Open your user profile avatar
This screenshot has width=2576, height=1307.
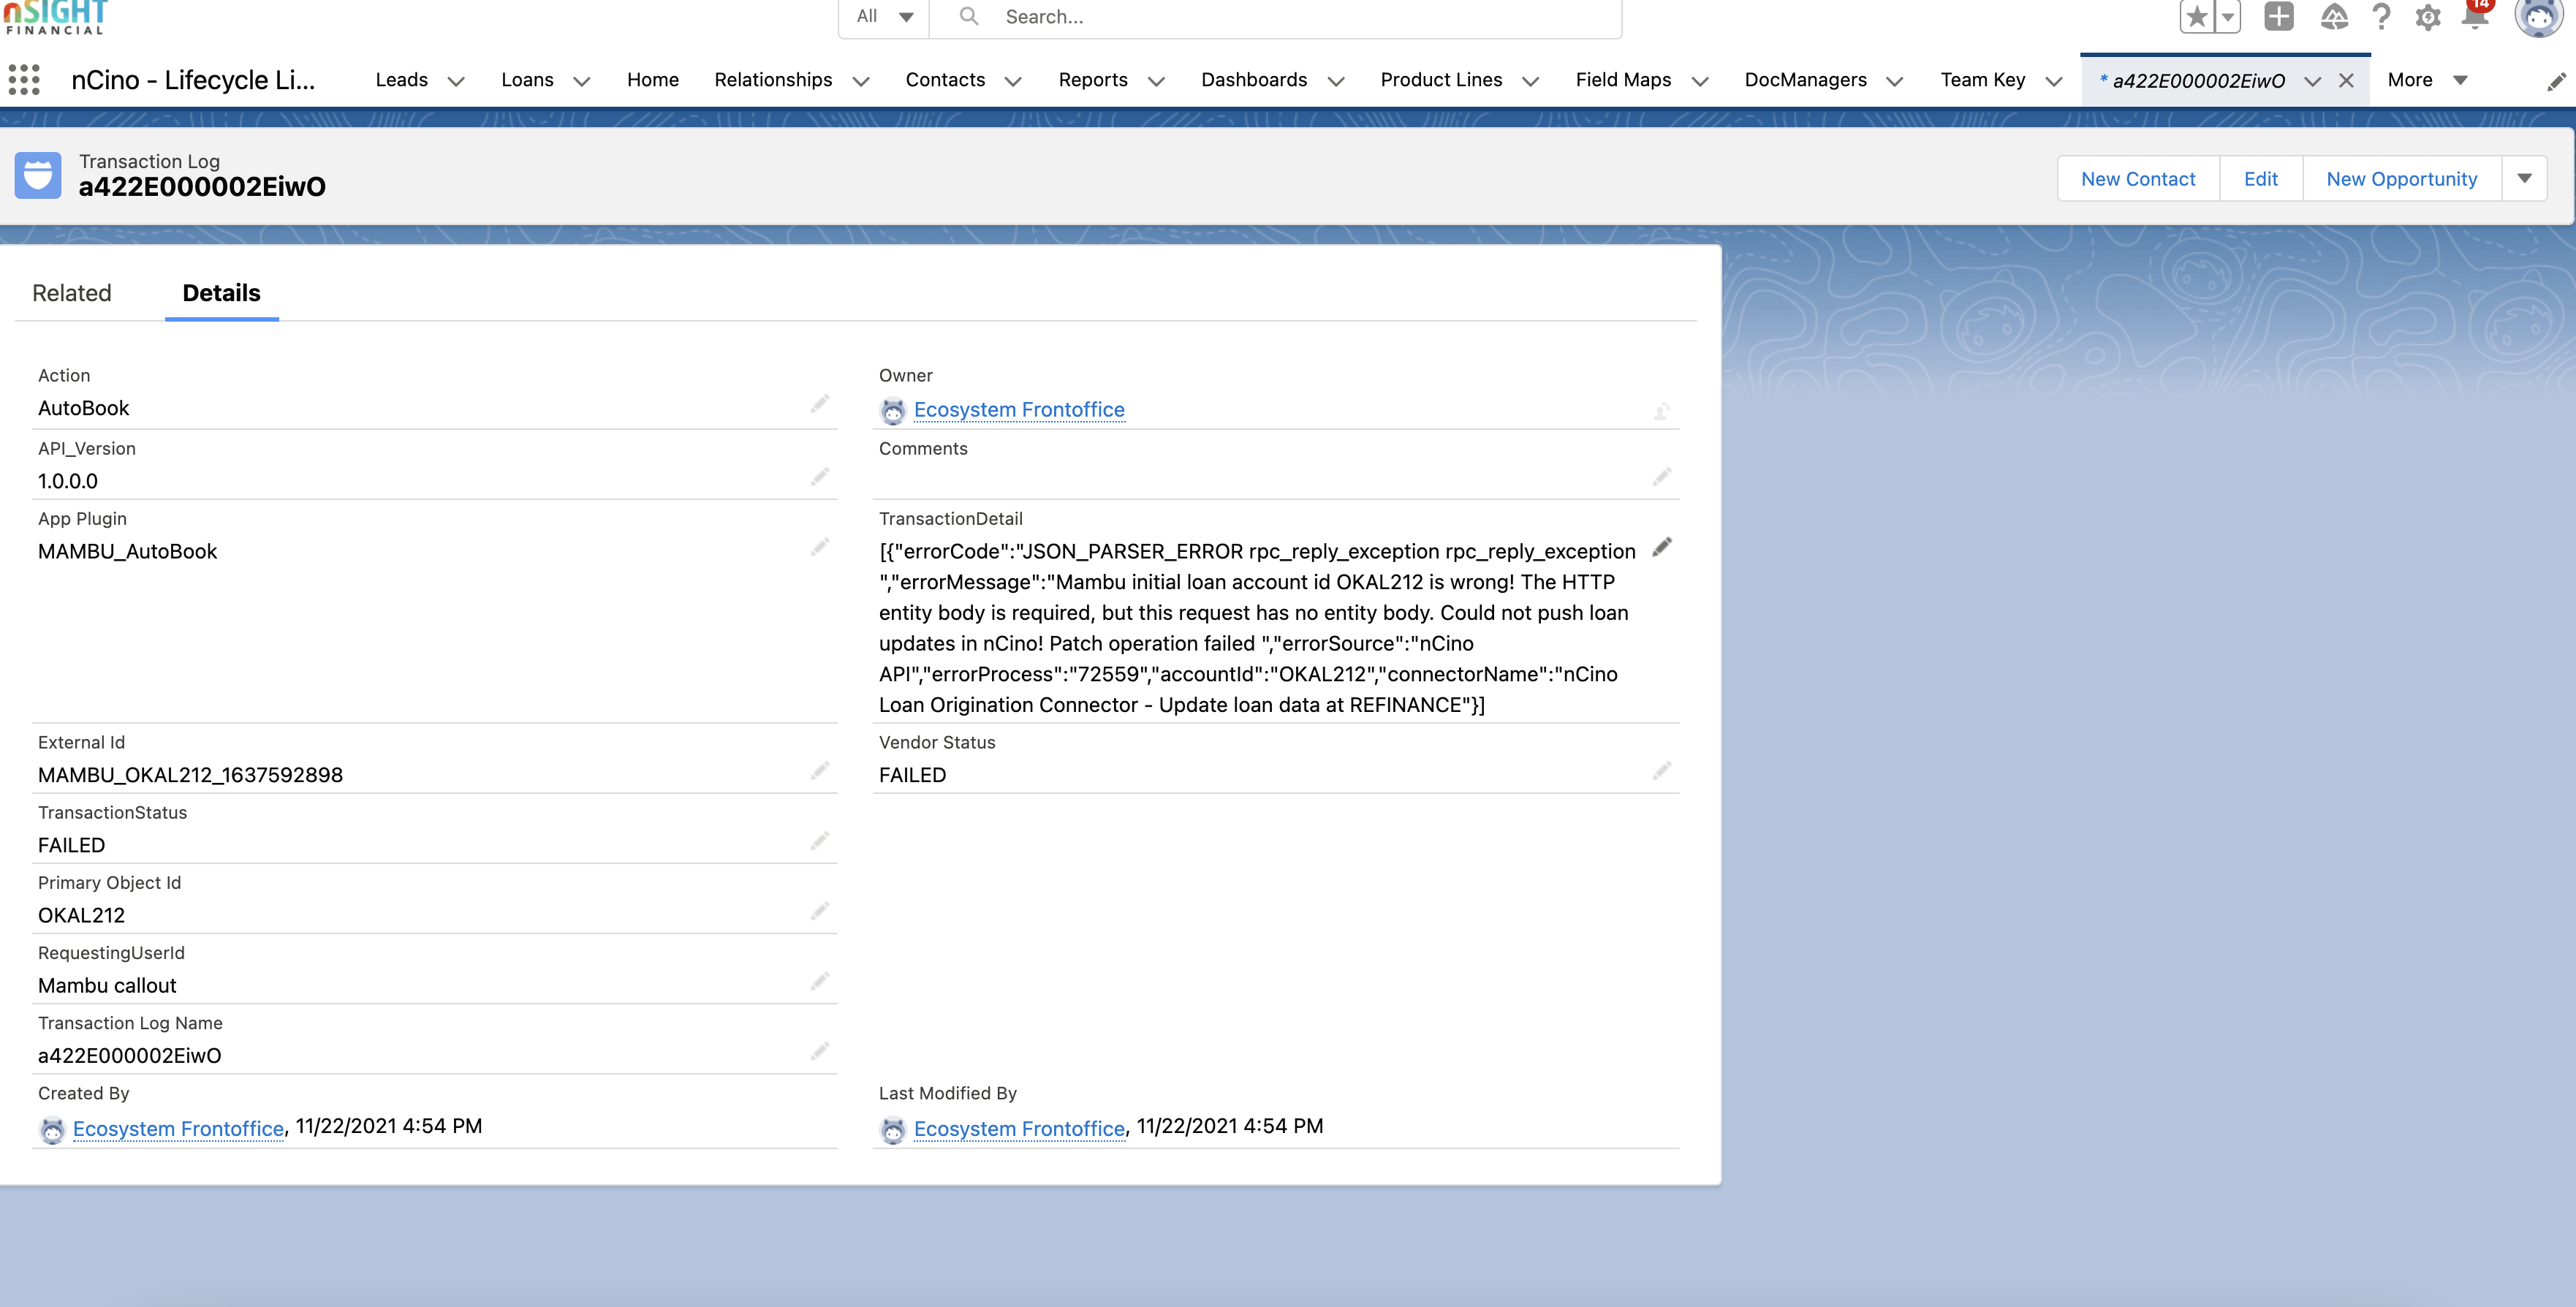click(x=2540, y=17)
